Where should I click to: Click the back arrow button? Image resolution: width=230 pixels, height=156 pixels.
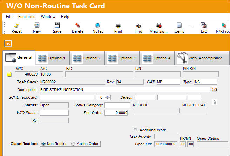[8, 44]
